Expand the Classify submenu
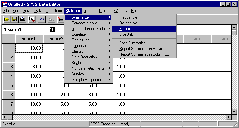The width and height of the screenshot is (239, 128). click(x=88, y=51)
